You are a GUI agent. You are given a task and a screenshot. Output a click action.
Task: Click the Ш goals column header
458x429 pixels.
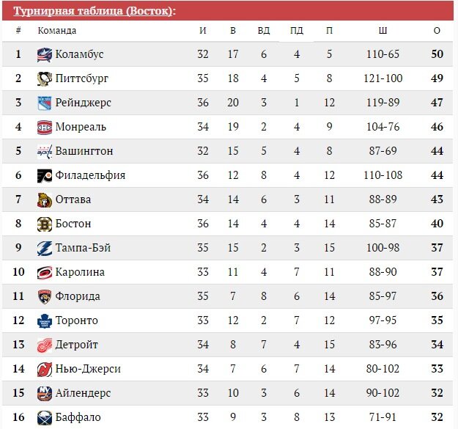coord(383,30)
